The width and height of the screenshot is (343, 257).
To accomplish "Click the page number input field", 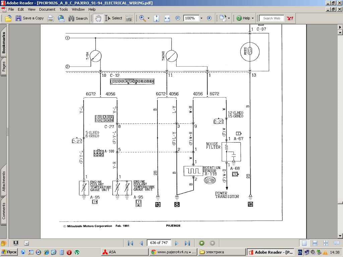I will click(159, 243).
